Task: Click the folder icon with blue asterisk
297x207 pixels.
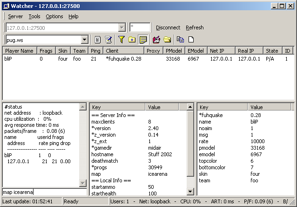Action: point(132,40)
